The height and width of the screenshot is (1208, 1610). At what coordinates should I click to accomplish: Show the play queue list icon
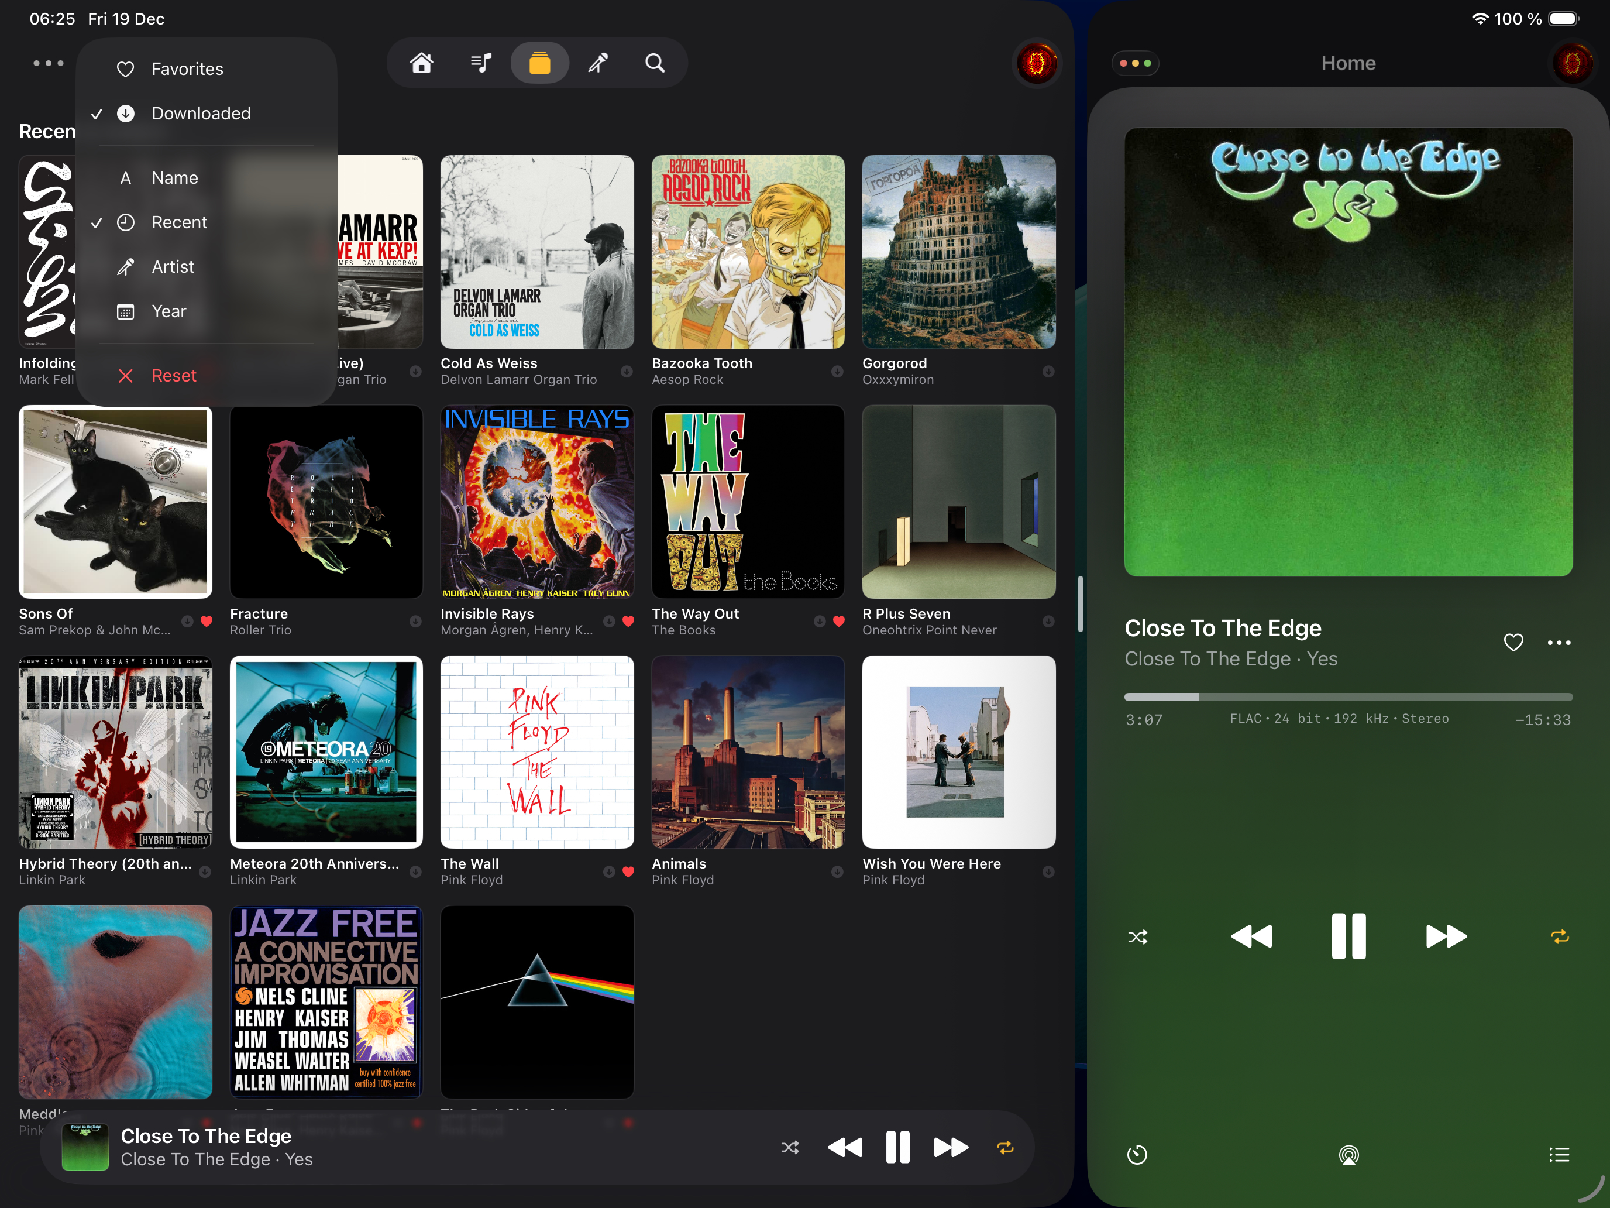click(1559, 1155)
